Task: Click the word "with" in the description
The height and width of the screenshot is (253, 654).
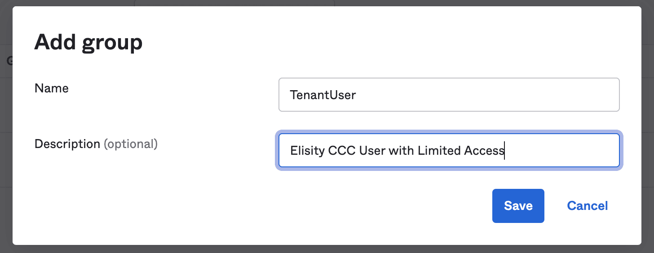Action: pos(401,151)
